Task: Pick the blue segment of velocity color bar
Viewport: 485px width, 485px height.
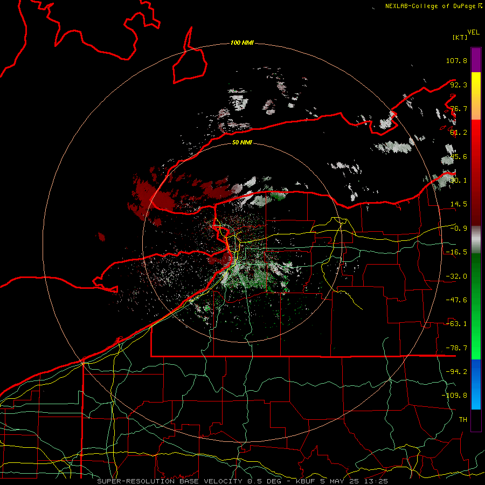Action: [476, 384]
